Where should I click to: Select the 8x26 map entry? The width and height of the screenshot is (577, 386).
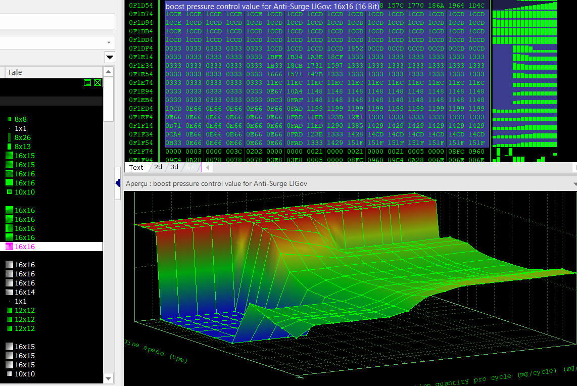(22, 137)
